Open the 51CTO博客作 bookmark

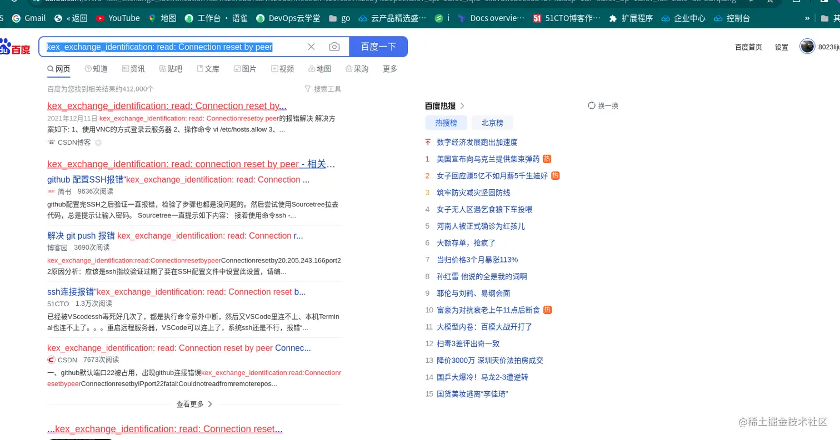(x=567, y=18)
